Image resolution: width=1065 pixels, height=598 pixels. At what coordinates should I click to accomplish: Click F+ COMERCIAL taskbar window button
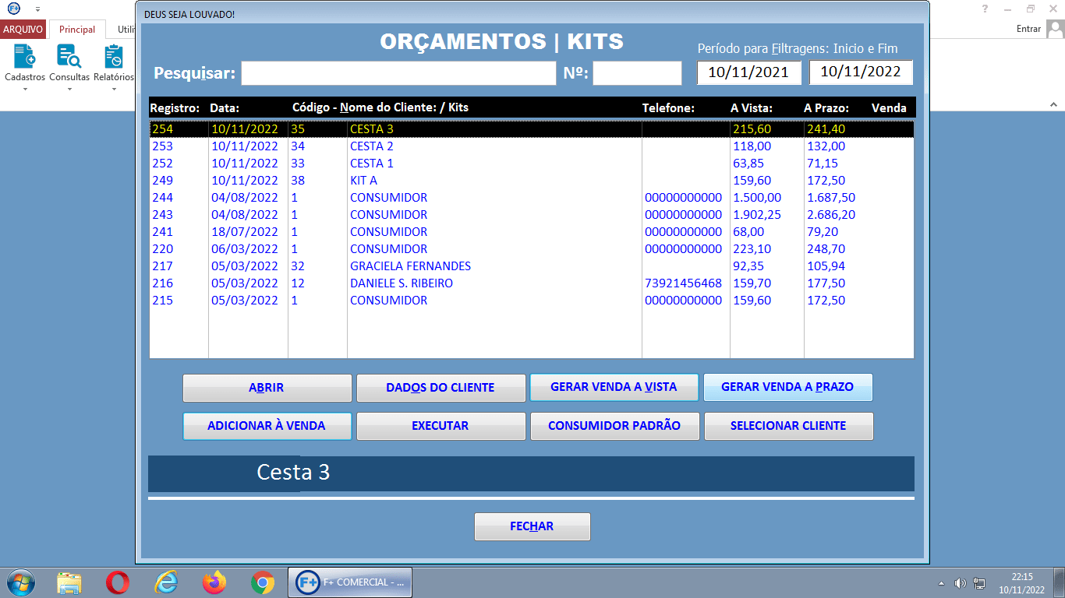[350, 582]
